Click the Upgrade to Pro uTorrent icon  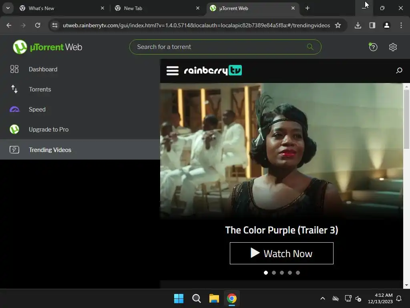click(x=14, y=130)
